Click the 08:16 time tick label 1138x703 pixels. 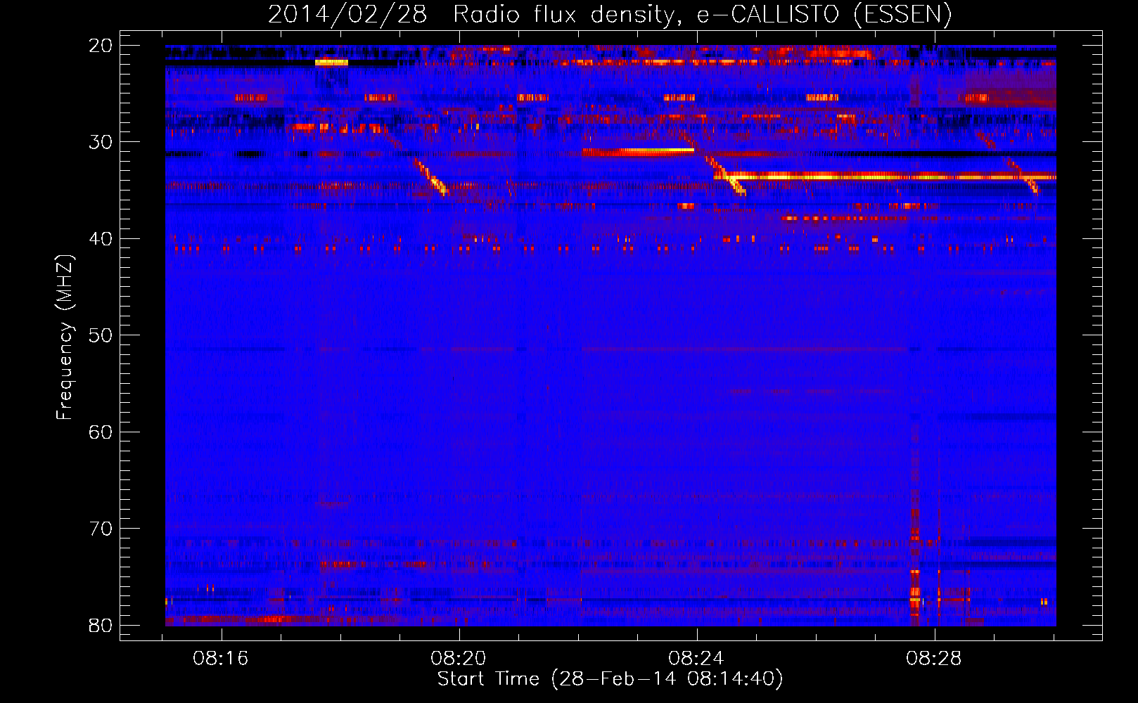click(221, 659)
